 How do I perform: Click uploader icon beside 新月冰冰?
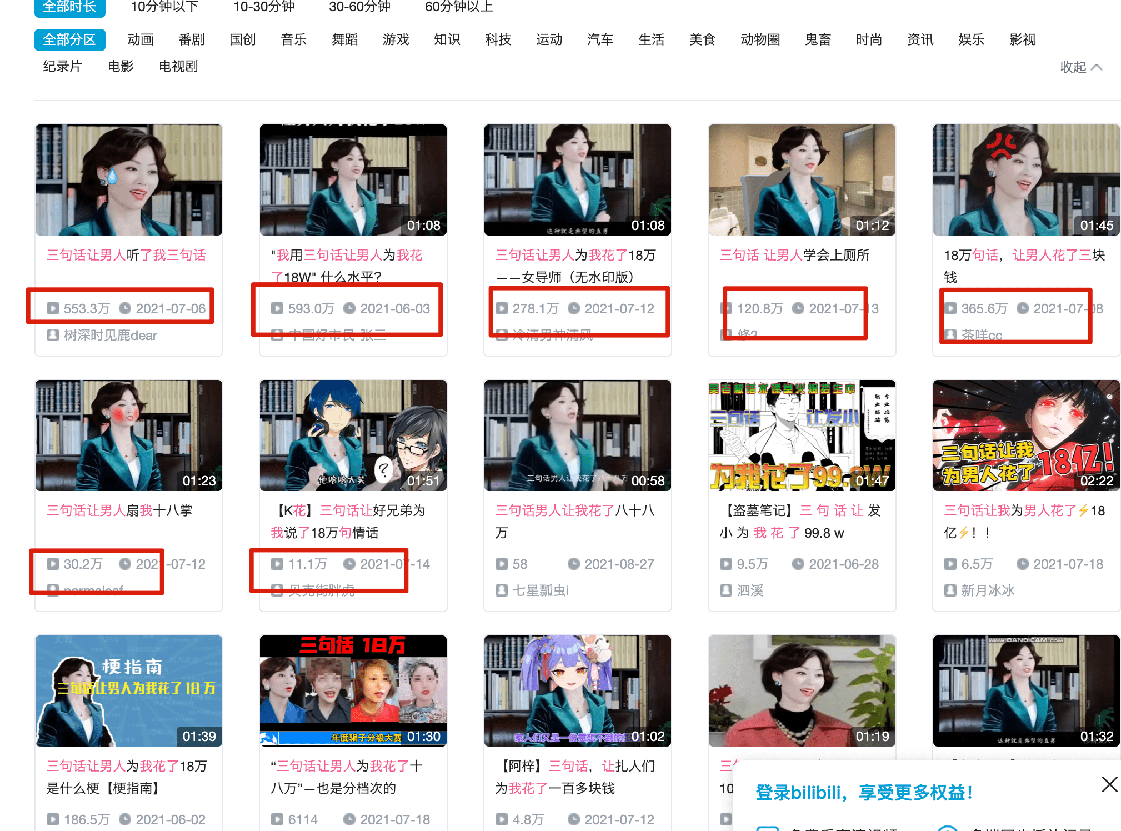(950, 590)
